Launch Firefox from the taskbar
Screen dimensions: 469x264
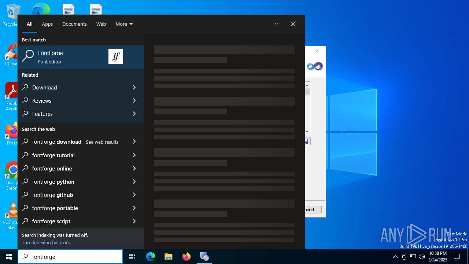pyautogui.click(x=186, y=257)
